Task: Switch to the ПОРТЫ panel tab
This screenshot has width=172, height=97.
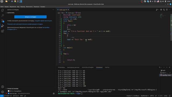Action: click(107, 67)
